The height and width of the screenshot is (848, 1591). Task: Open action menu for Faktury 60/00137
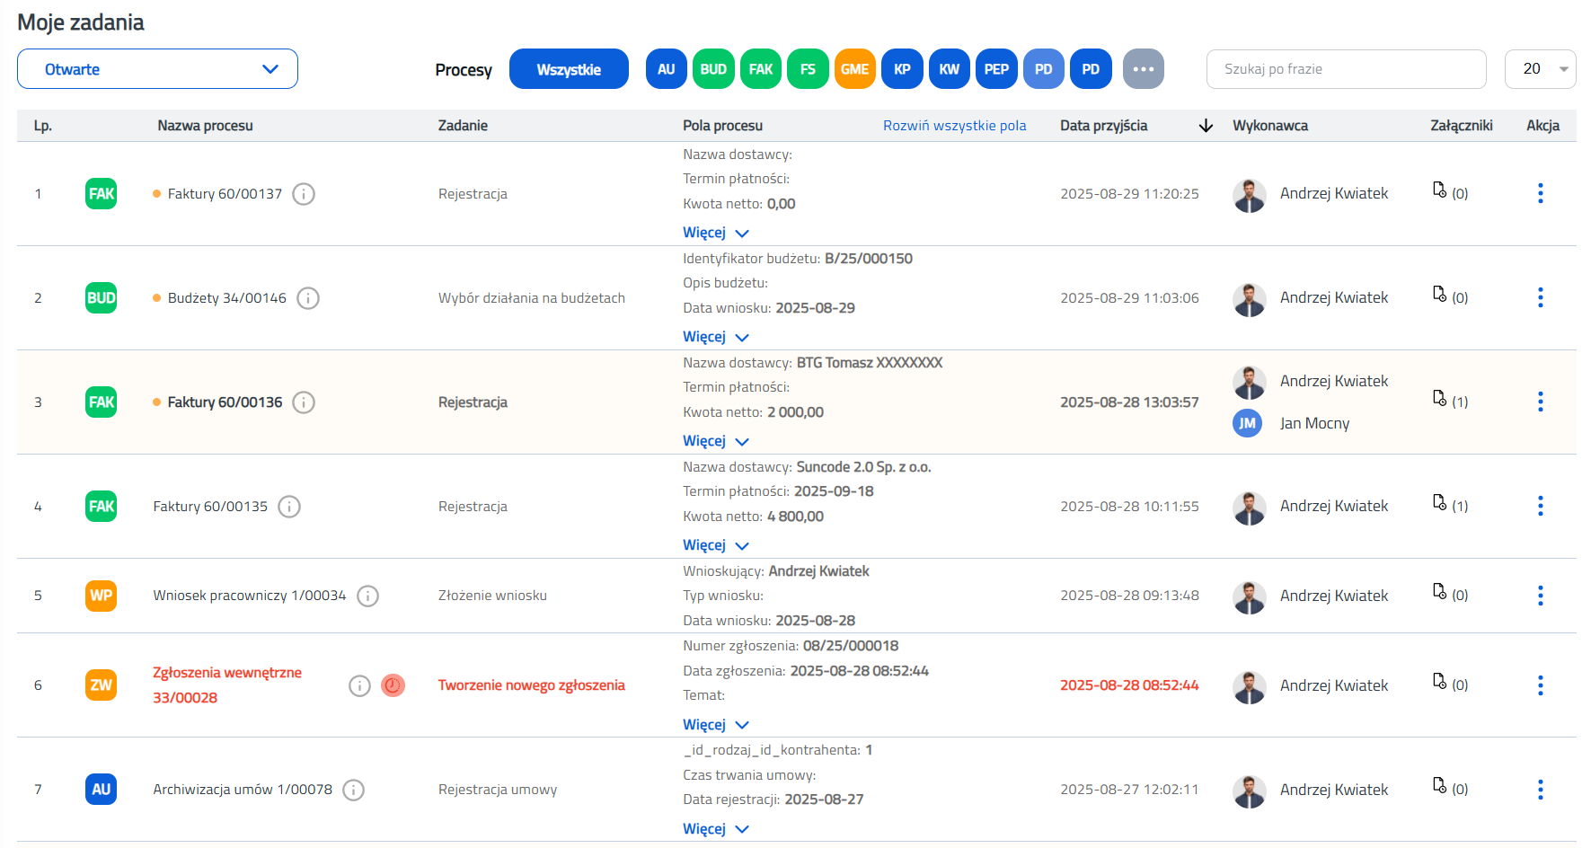1540,193
